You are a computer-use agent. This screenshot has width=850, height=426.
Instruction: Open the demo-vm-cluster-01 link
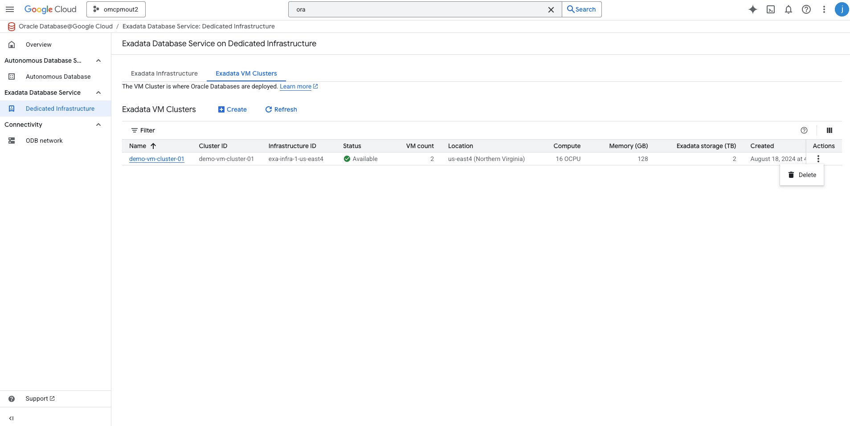(x=157, y=159)
